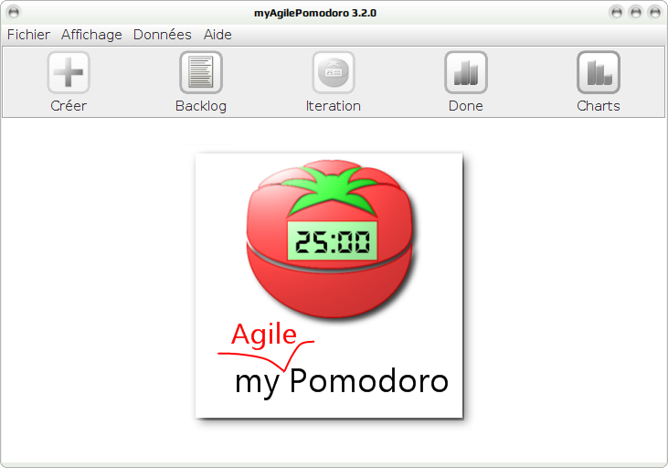The width and height of the screenshot is (668, 468).
Task: Click the myAgilePomodoro tomato logo image
Action: [329, 285]
